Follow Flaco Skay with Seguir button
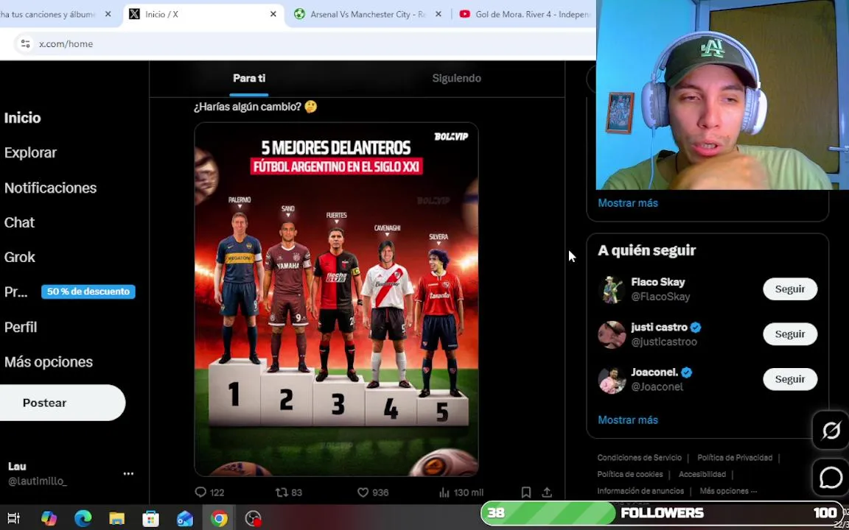This screenshot has height=530, width=849. point(790,289)
